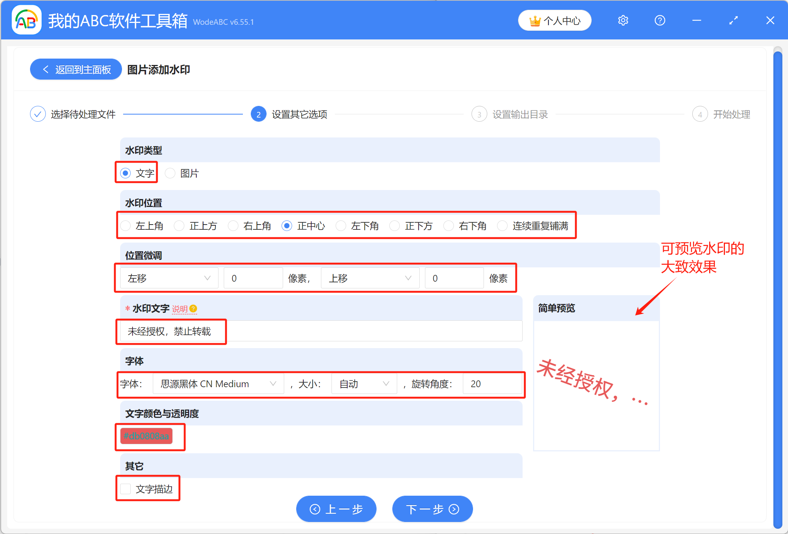The height and width of the screenshot is (534, 788).
Task: Click the step 3 output directory circle
Action: [479, 114]
